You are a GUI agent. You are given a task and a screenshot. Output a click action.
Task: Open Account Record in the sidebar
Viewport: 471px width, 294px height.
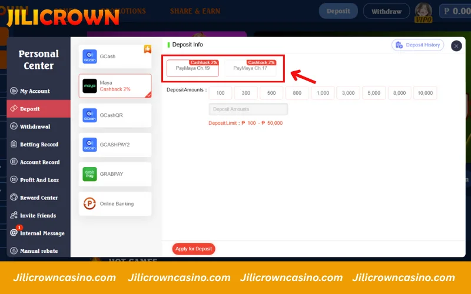[x=38, y=162]
